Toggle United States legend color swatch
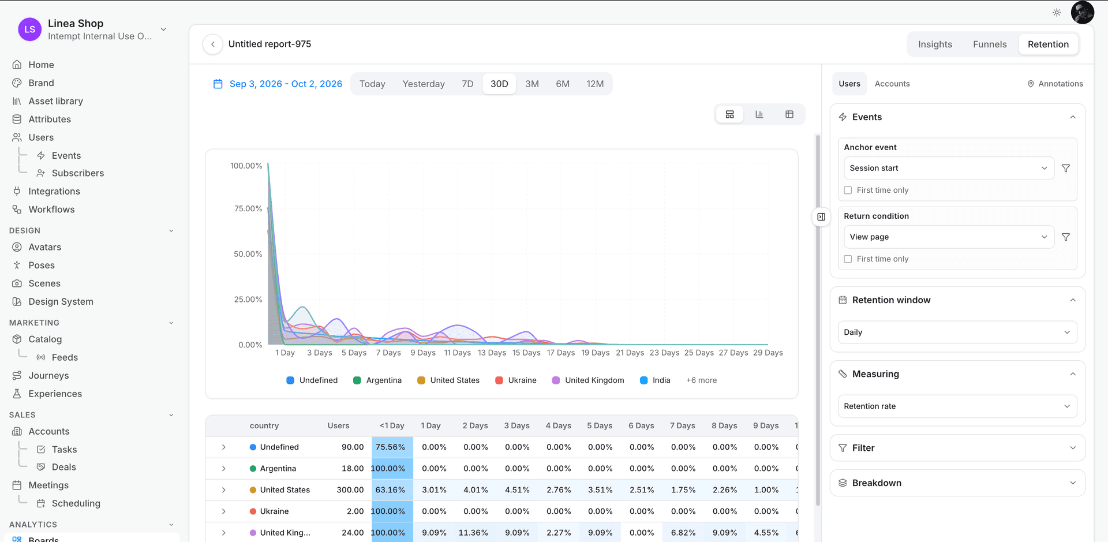 421,380
